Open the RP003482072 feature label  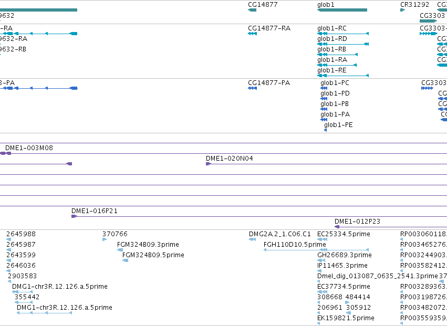tap(423, 308)
